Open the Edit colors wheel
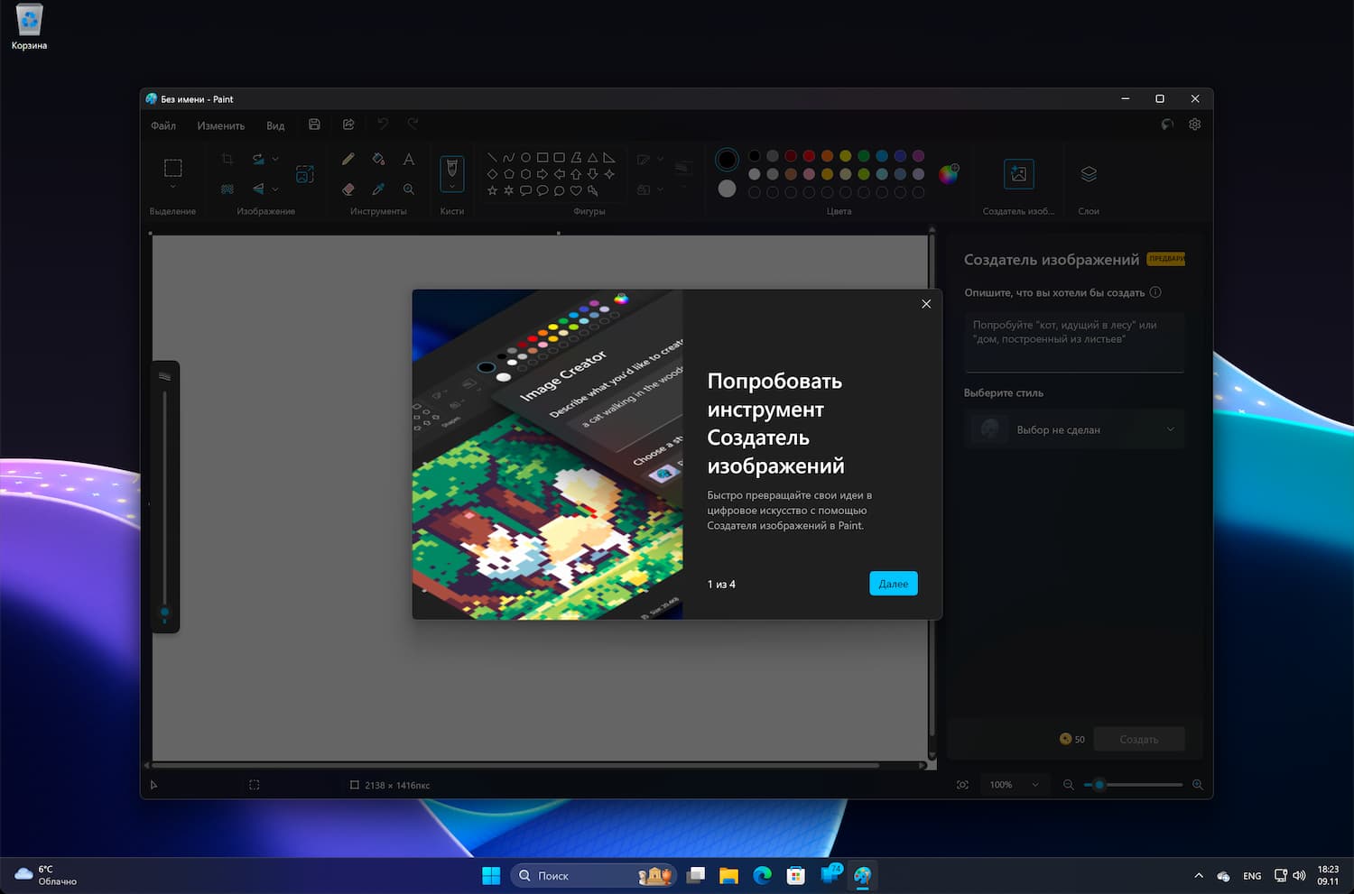Viewport: 1354px width, 894px height. [x=948, y=173]
